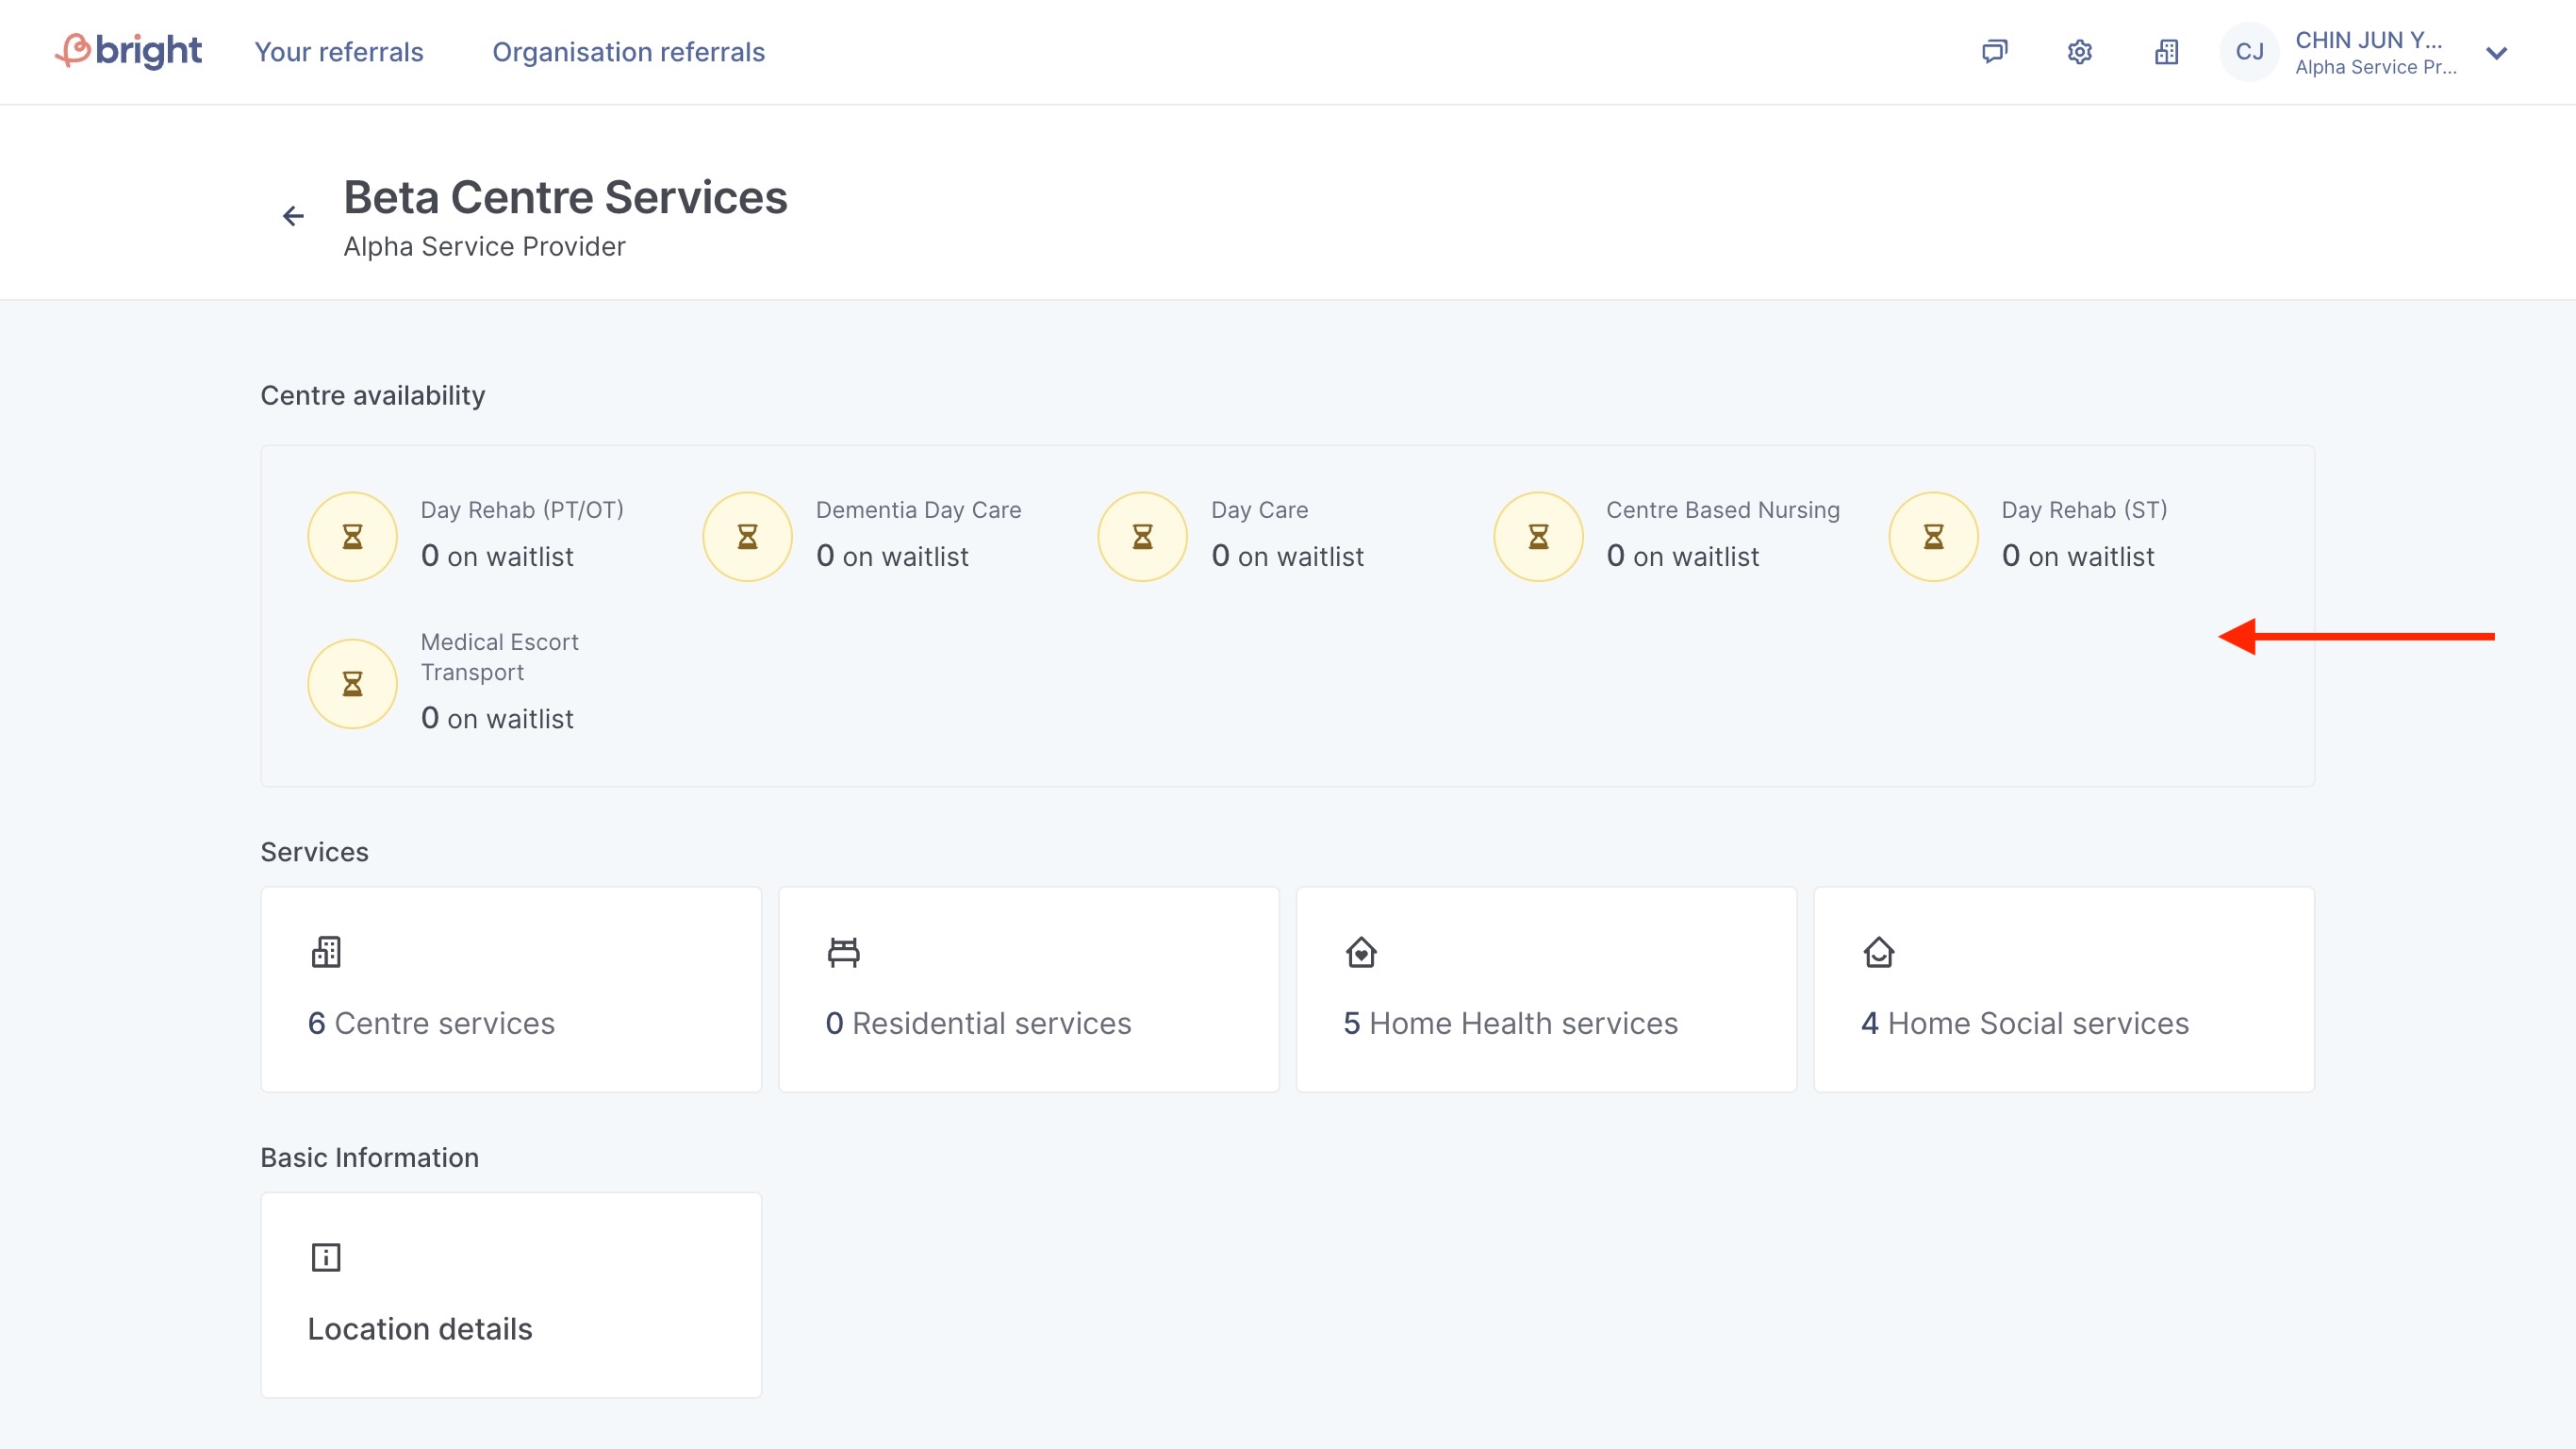Open the Location details card
The width and height of the screenshot is (2576, 1449).
(511, 1294)
